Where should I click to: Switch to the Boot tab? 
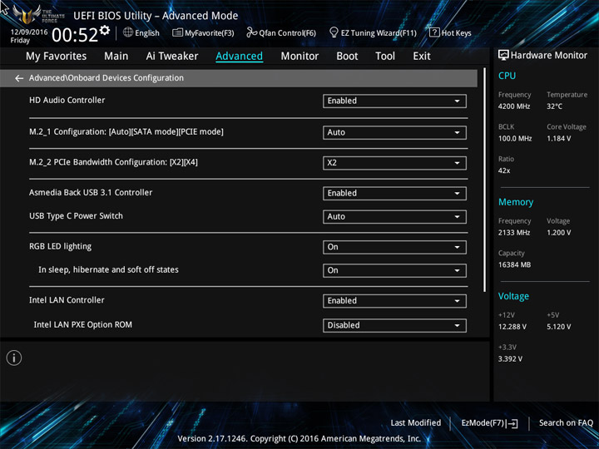point(347,57)
